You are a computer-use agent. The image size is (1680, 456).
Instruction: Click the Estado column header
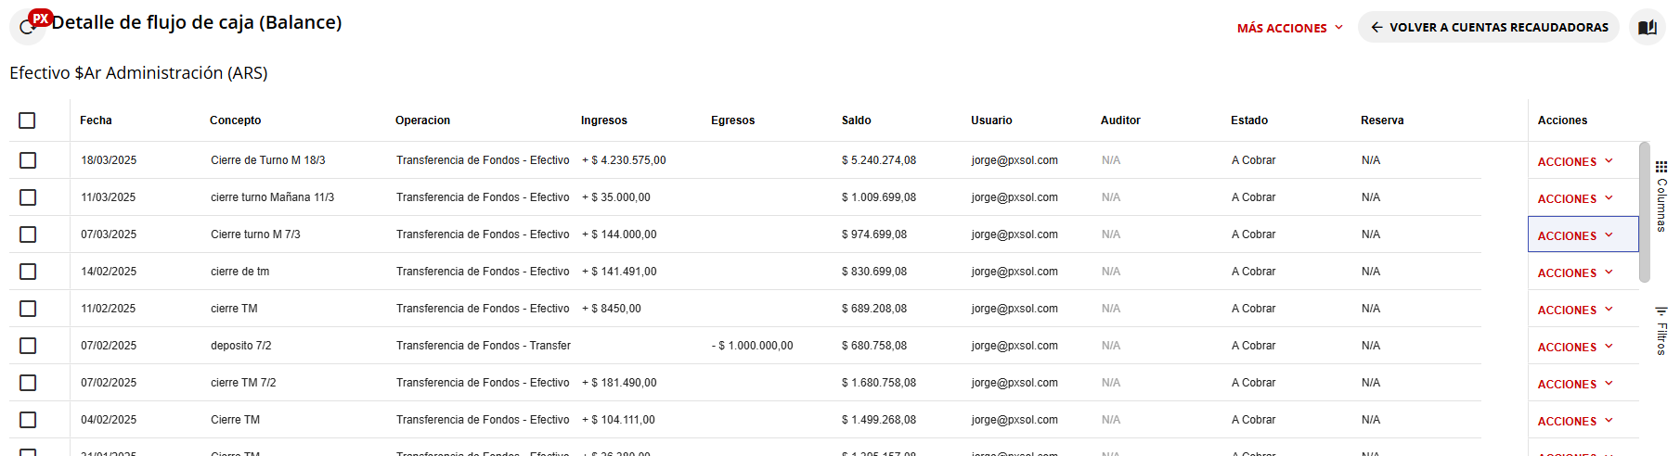(1248, 120)
